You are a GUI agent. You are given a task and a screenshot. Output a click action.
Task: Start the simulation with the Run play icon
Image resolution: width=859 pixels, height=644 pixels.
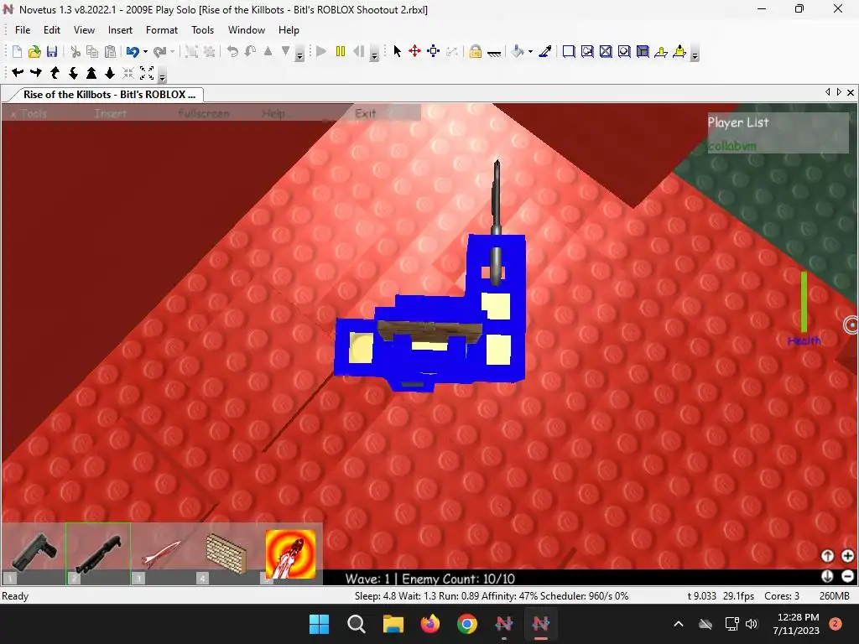click(321, 51)
